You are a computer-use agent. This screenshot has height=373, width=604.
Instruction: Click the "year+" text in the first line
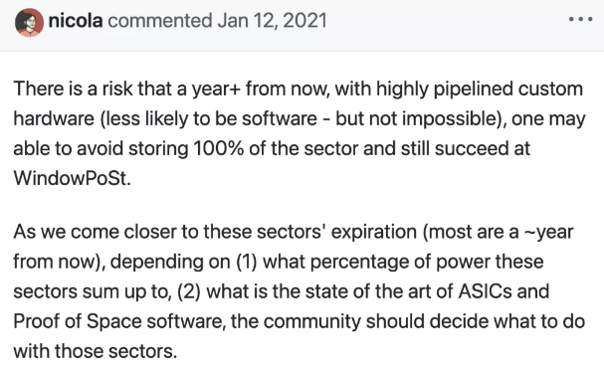pyautogui.click(x=216, y=90)
